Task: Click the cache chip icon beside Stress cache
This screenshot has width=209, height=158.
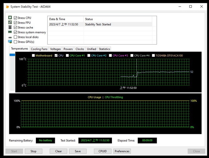Action: 10,28
